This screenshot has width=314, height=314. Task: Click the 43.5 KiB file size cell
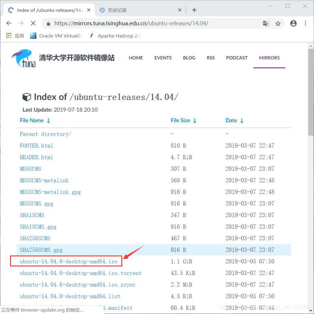point(183,273)
